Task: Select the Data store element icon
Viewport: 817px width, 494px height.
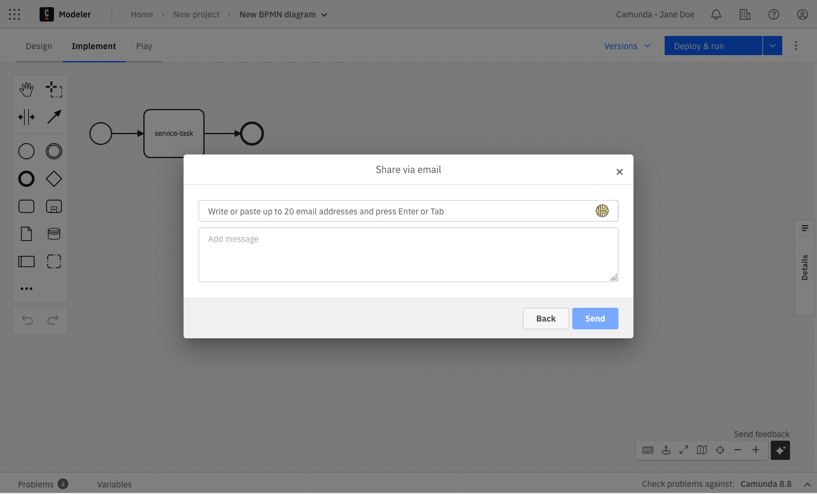Action: click(x=54, y=234)
